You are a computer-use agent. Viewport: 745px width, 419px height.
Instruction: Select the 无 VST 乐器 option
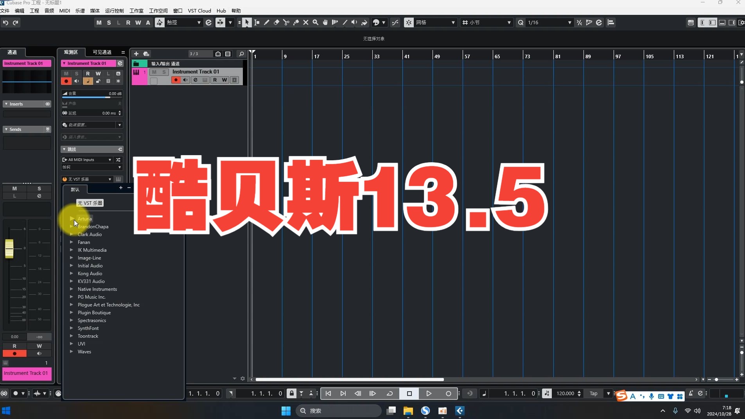[90, 203]
